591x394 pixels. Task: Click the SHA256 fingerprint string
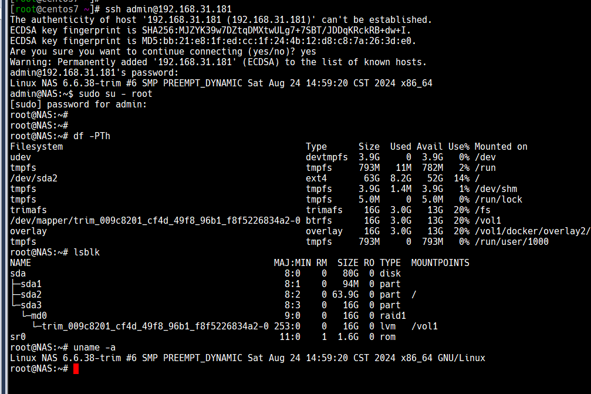point(276,30)
